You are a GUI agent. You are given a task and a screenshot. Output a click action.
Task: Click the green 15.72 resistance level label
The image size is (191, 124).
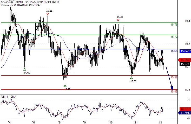pyautogui.click(x=174, y=37)
